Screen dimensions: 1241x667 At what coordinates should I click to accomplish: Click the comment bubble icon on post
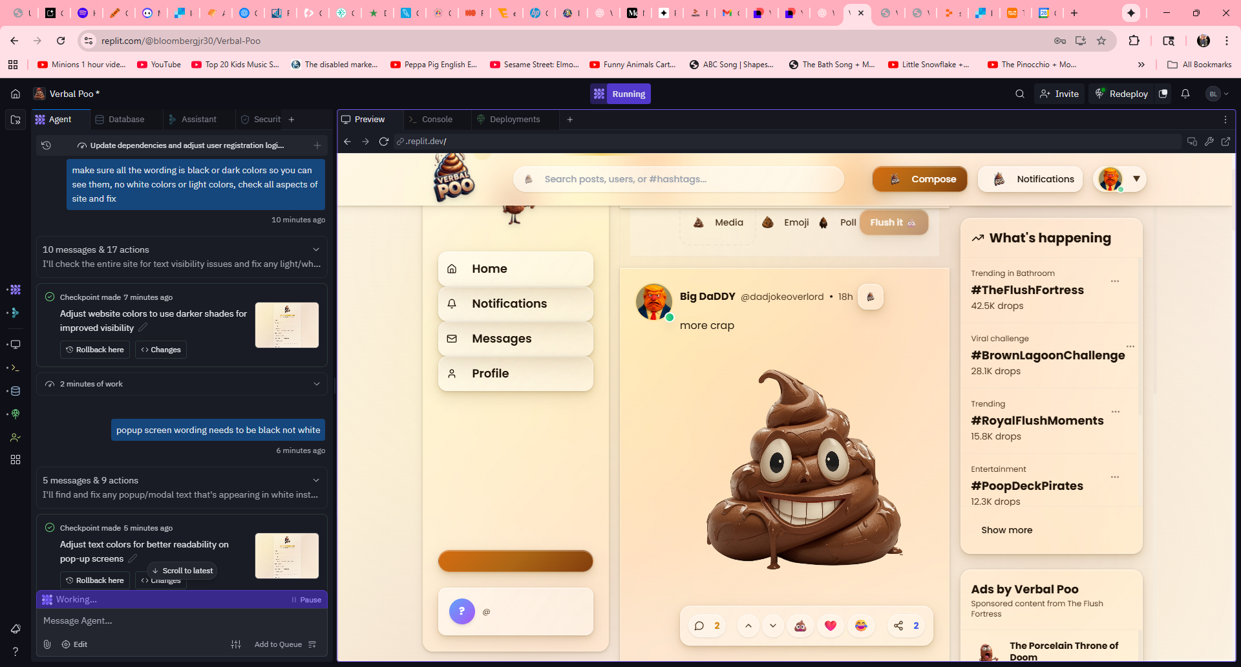[x=699, y=626]
